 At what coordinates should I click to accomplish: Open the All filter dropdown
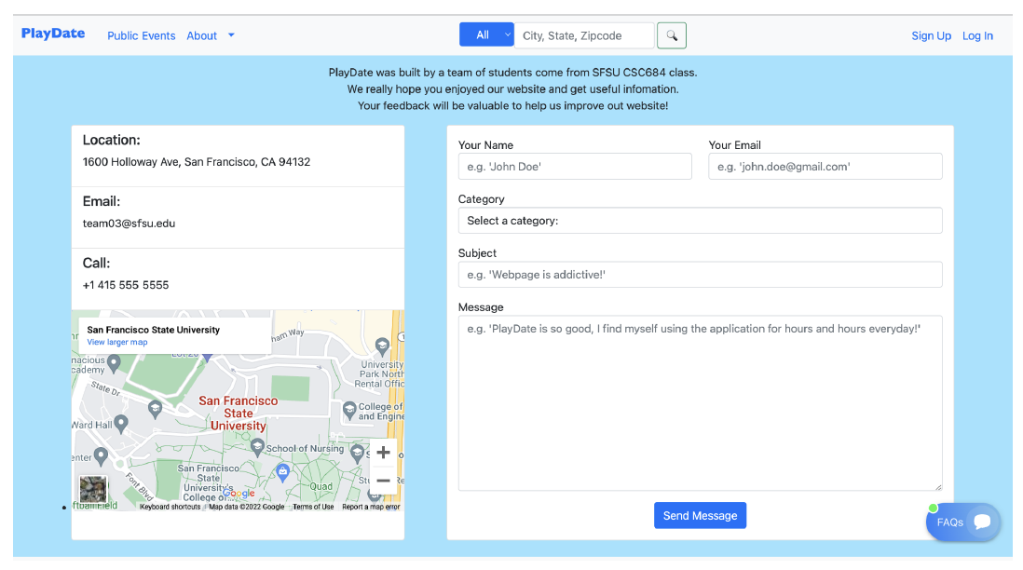pyautogui.click(x=486, y=35)
